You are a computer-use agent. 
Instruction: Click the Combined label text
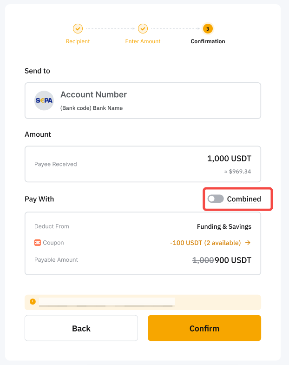pyautogui.click(x=244, y=199)
